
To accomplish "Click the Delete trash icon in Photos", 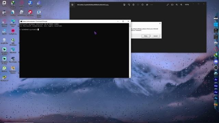I will [133, 4].
